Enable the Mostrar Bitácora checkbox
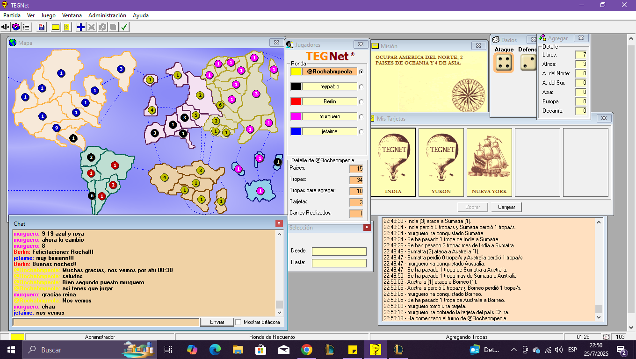Screen dimensions: 636x359 pyautogui.click(x=238, y=322)
